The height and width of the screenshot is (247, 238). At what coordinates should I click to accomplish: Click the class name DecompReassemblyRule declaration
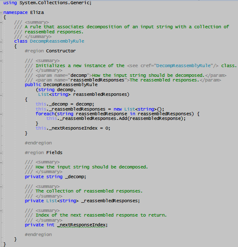pos(57,41)
